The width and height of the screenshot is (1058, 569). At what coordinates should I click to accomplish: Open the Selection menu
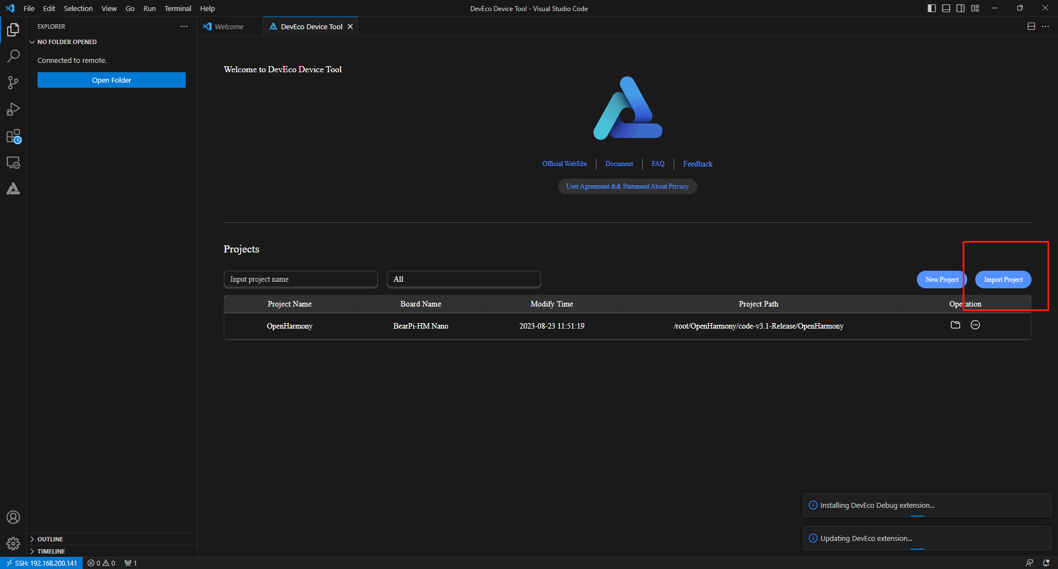[x=78, y=8]
